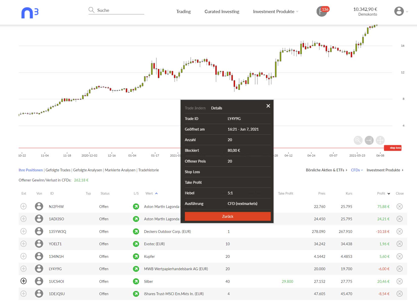The height and width of the screenshot is (306, 417).
Task: Click the search magnifier icon
Action: point(91,10)
